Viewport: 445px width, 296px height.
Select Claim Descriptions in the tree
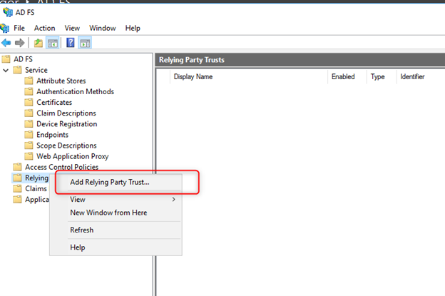click(x=66, y=113)
